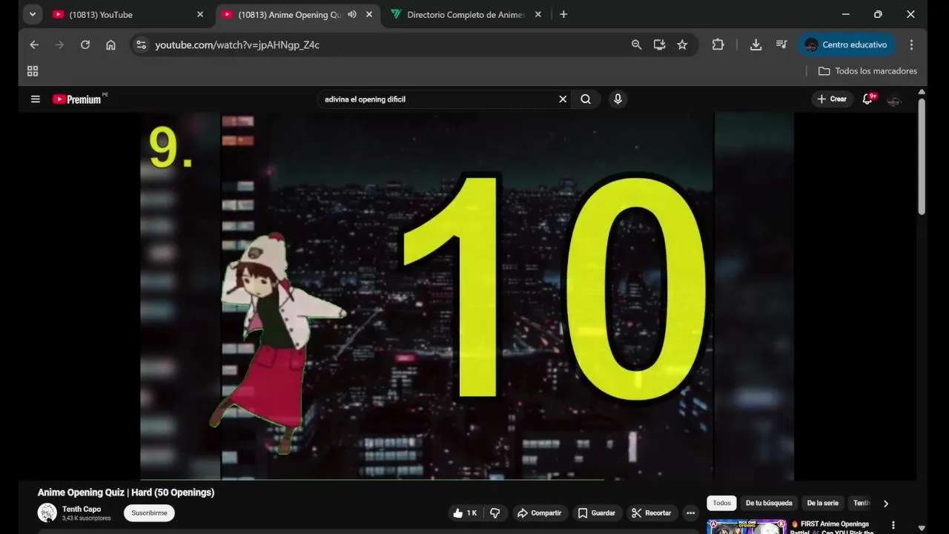The width and height of the screenshot is (949, 534).
Task: Open the tab search dropdown arrow
Action: tap(32, 14)
